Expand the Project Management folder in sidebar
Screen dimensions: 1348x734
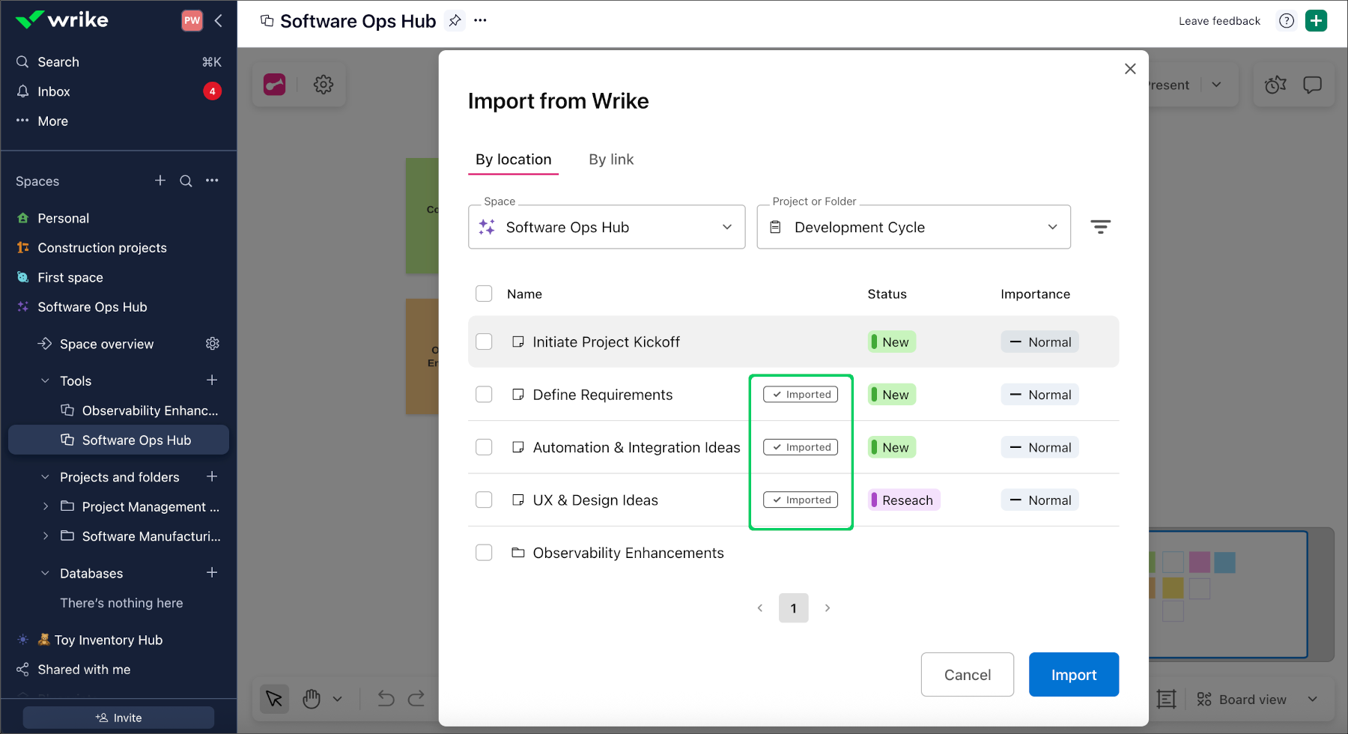coord(46,507)
